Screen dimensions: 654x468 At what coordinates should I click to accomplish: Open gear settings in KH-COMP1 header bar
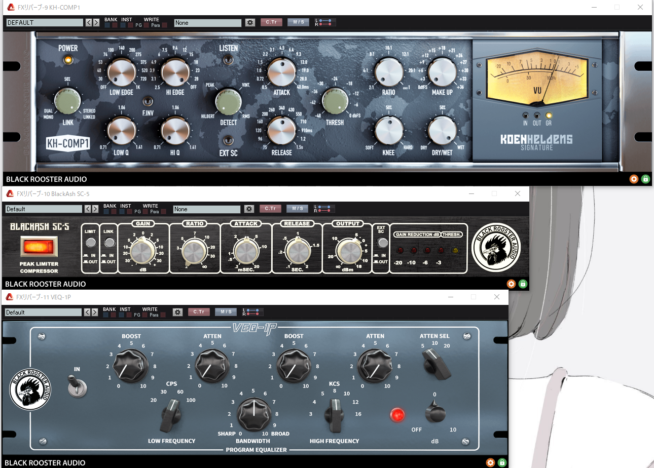tap(249, 22)
